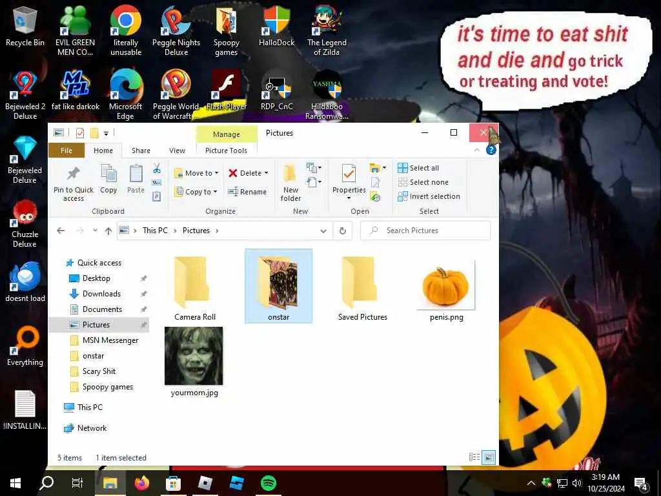
Task: Select the !INSTALLIN... text file icon
Action: click(25, 410)
